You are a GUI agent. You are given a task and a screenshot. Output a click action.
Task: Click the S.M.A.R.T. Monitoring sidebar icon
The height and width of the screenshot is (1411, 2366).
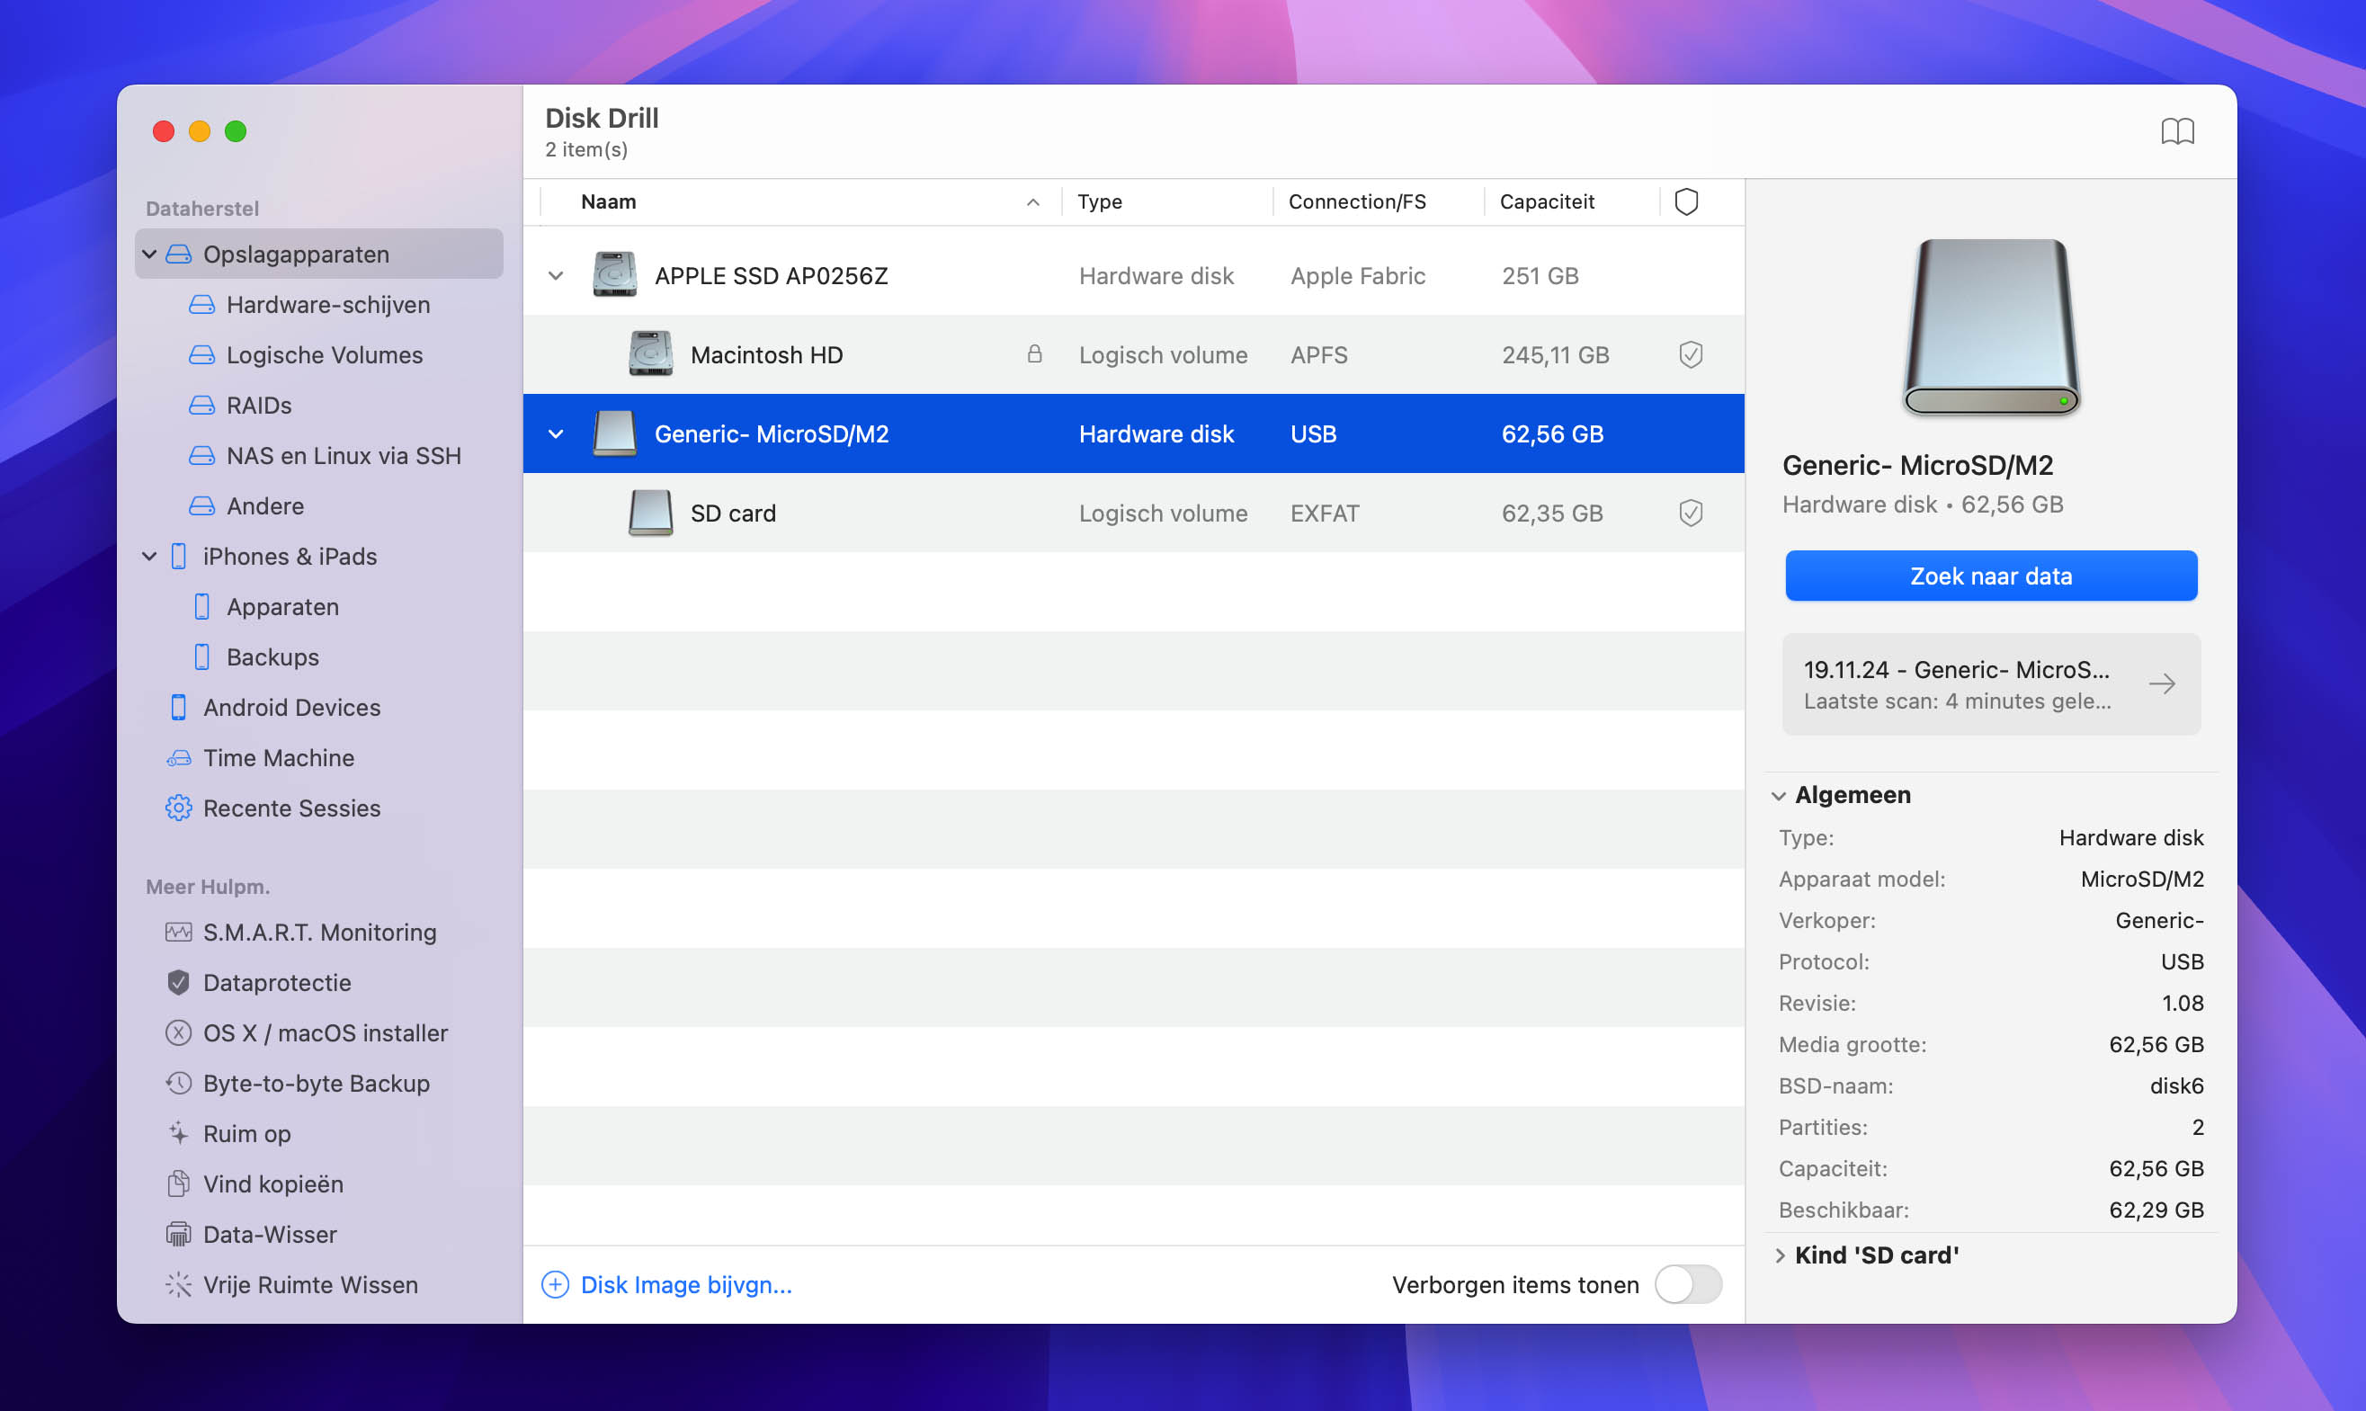[178, 932]
